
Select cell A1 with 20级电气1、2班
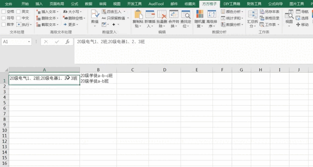point(45,80)
